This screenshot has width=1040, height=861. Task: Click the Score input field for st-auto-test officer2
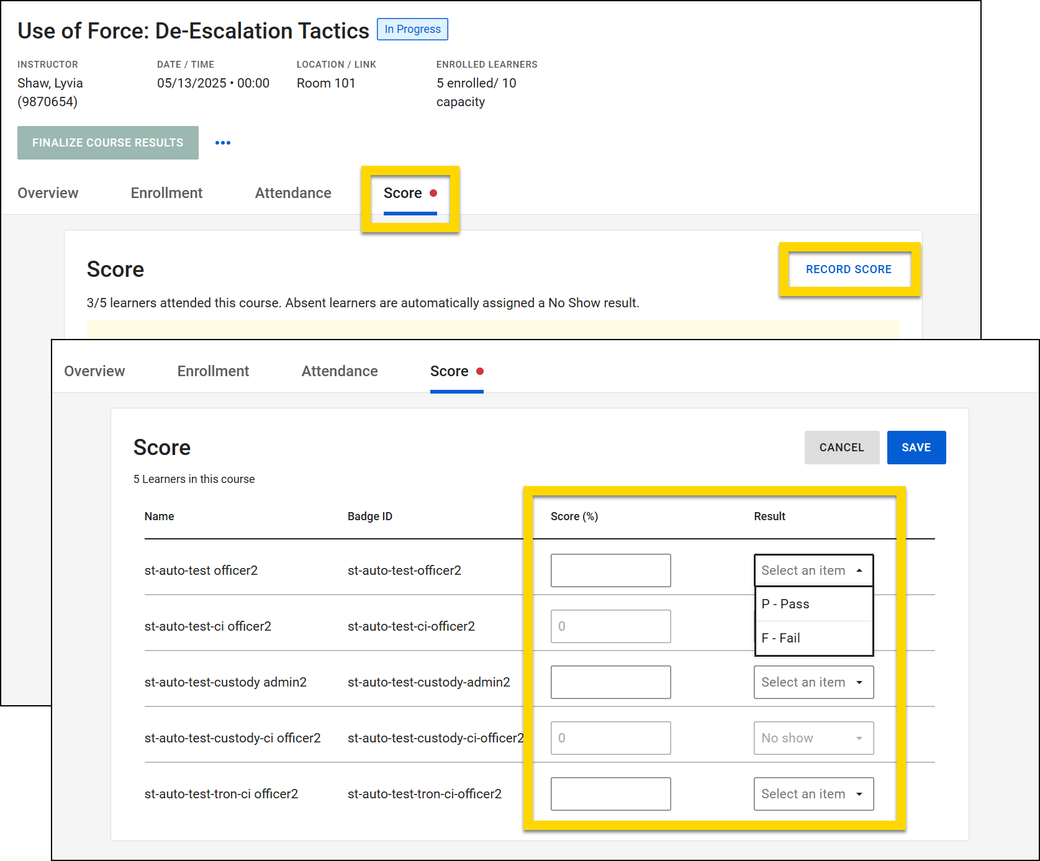pos(610,570)
